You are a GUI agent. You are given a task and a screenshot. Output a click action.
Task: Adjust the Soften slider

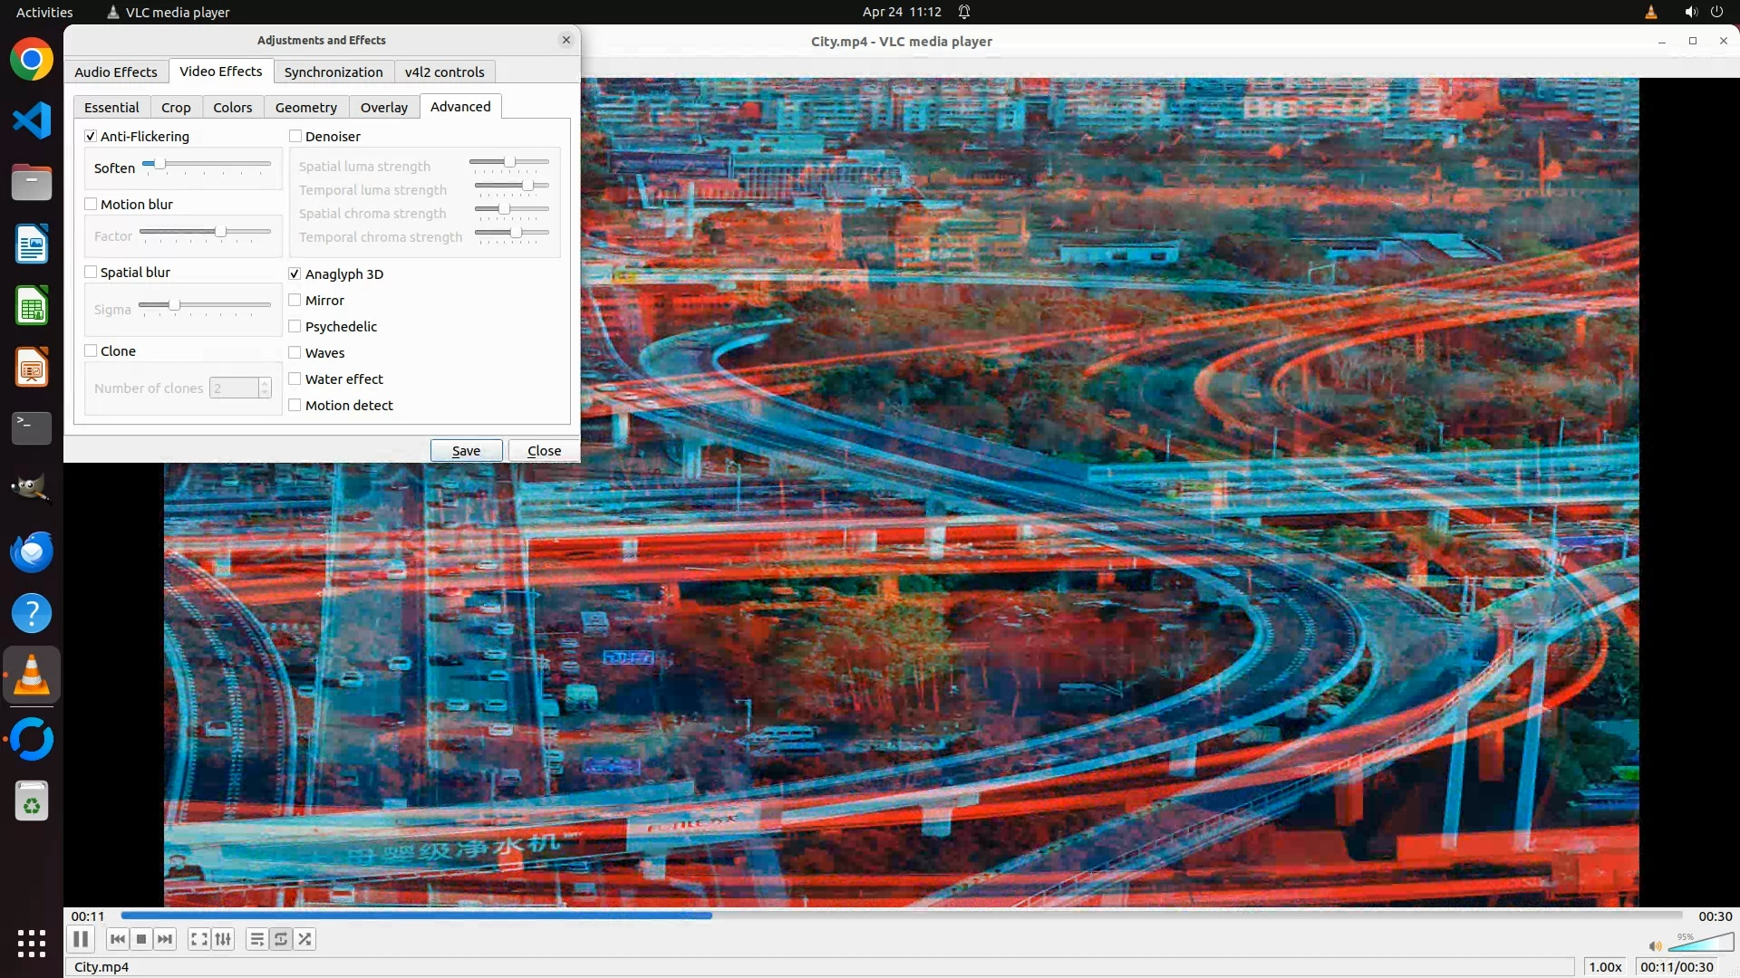pos(159,164)
